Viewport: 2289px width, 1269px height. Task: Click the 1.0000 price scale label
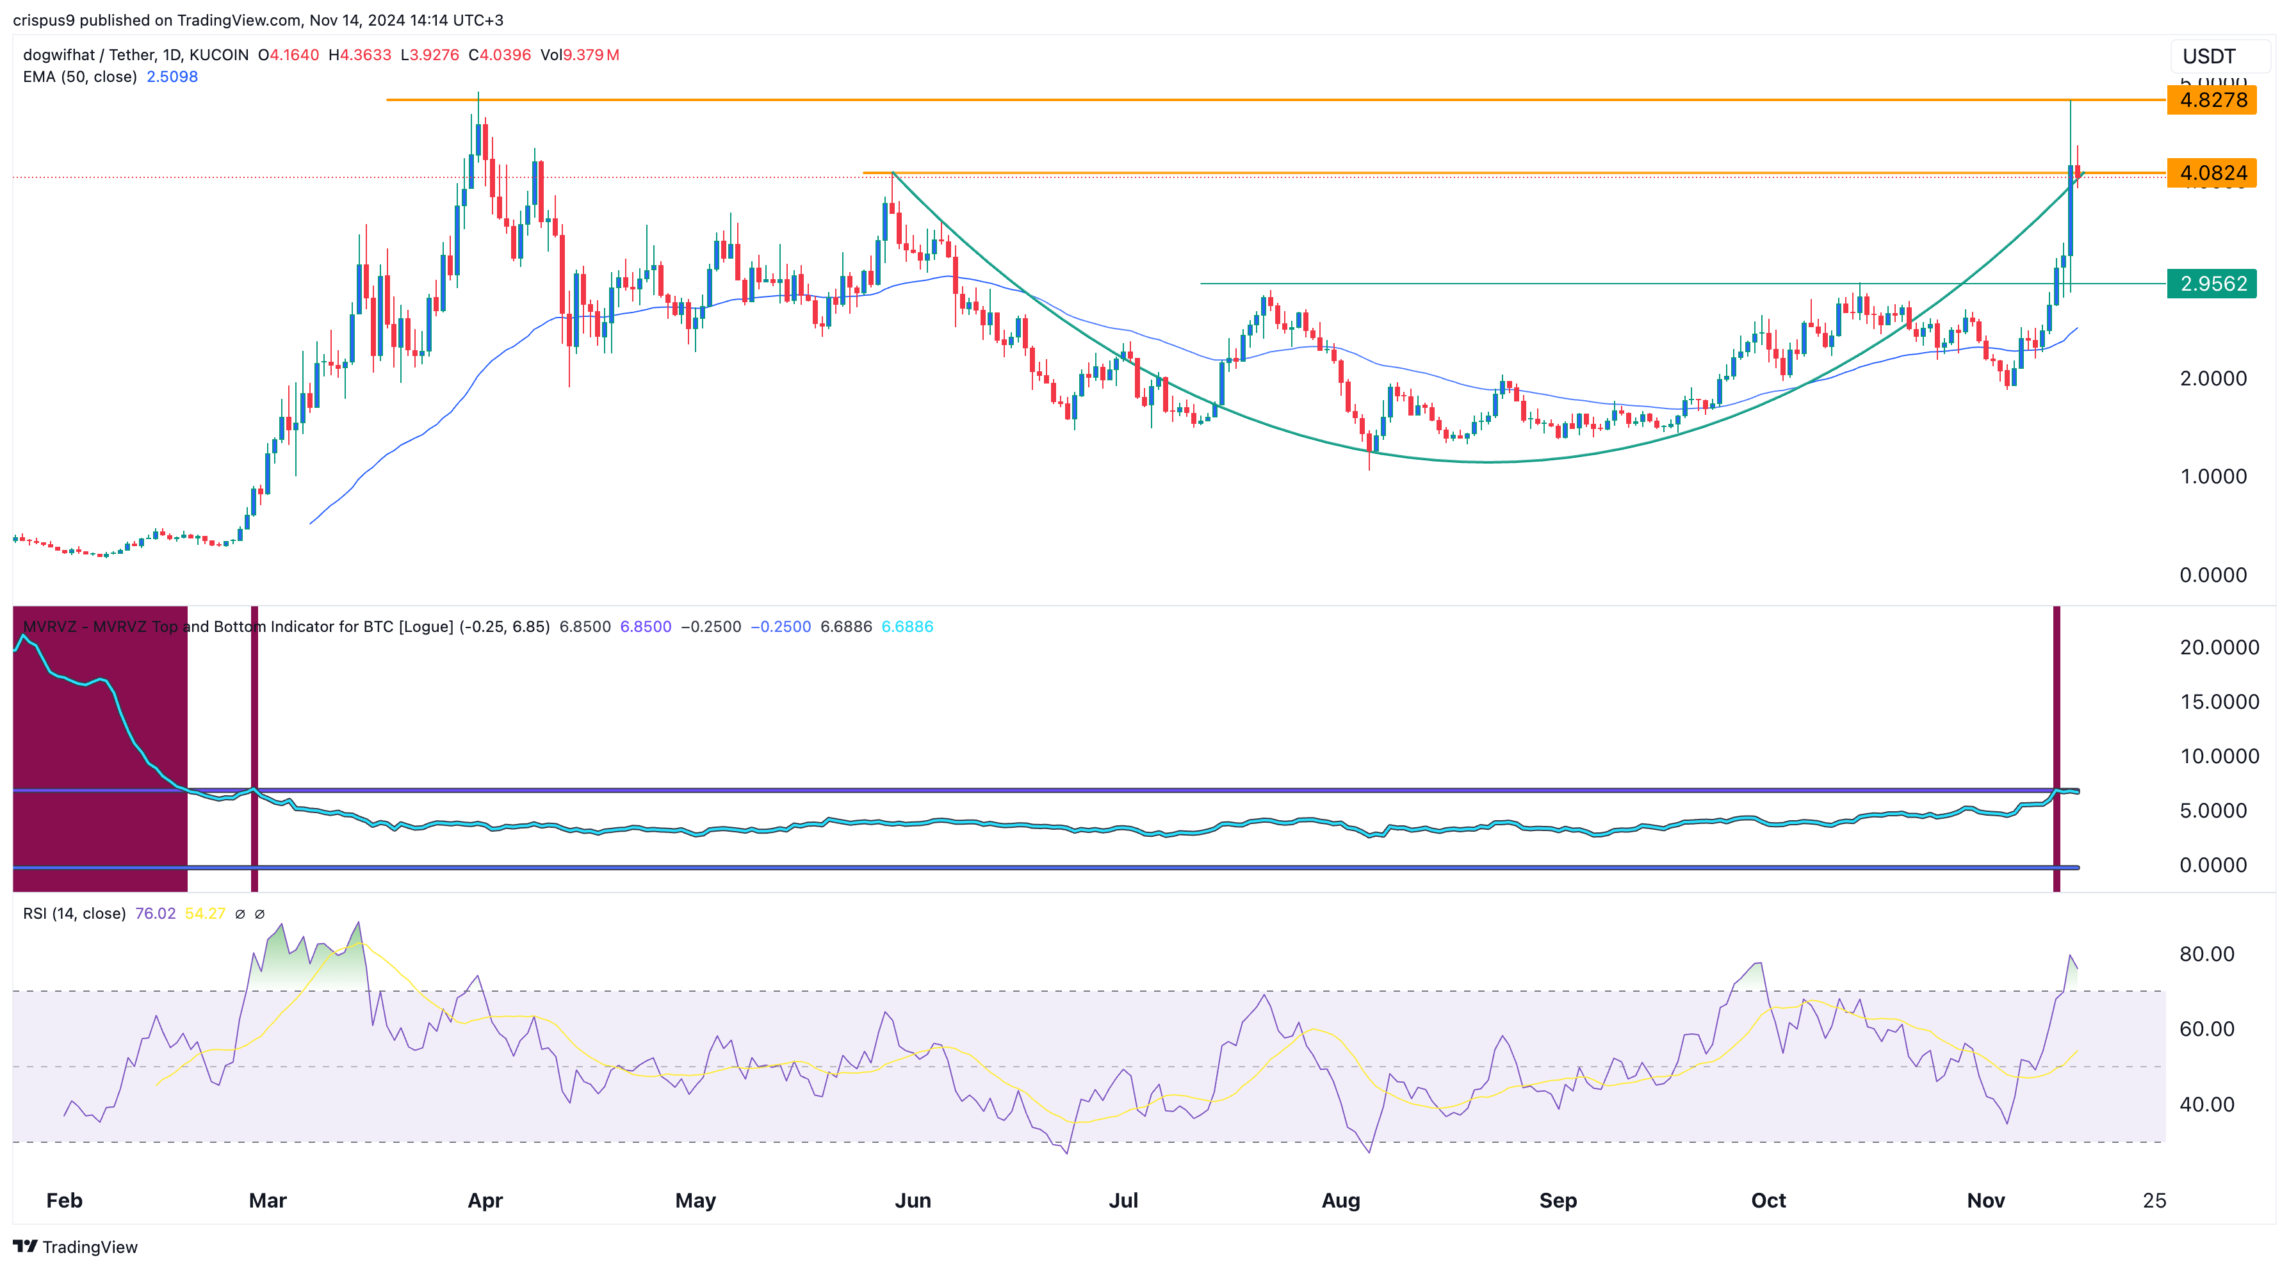point(2213,476)
